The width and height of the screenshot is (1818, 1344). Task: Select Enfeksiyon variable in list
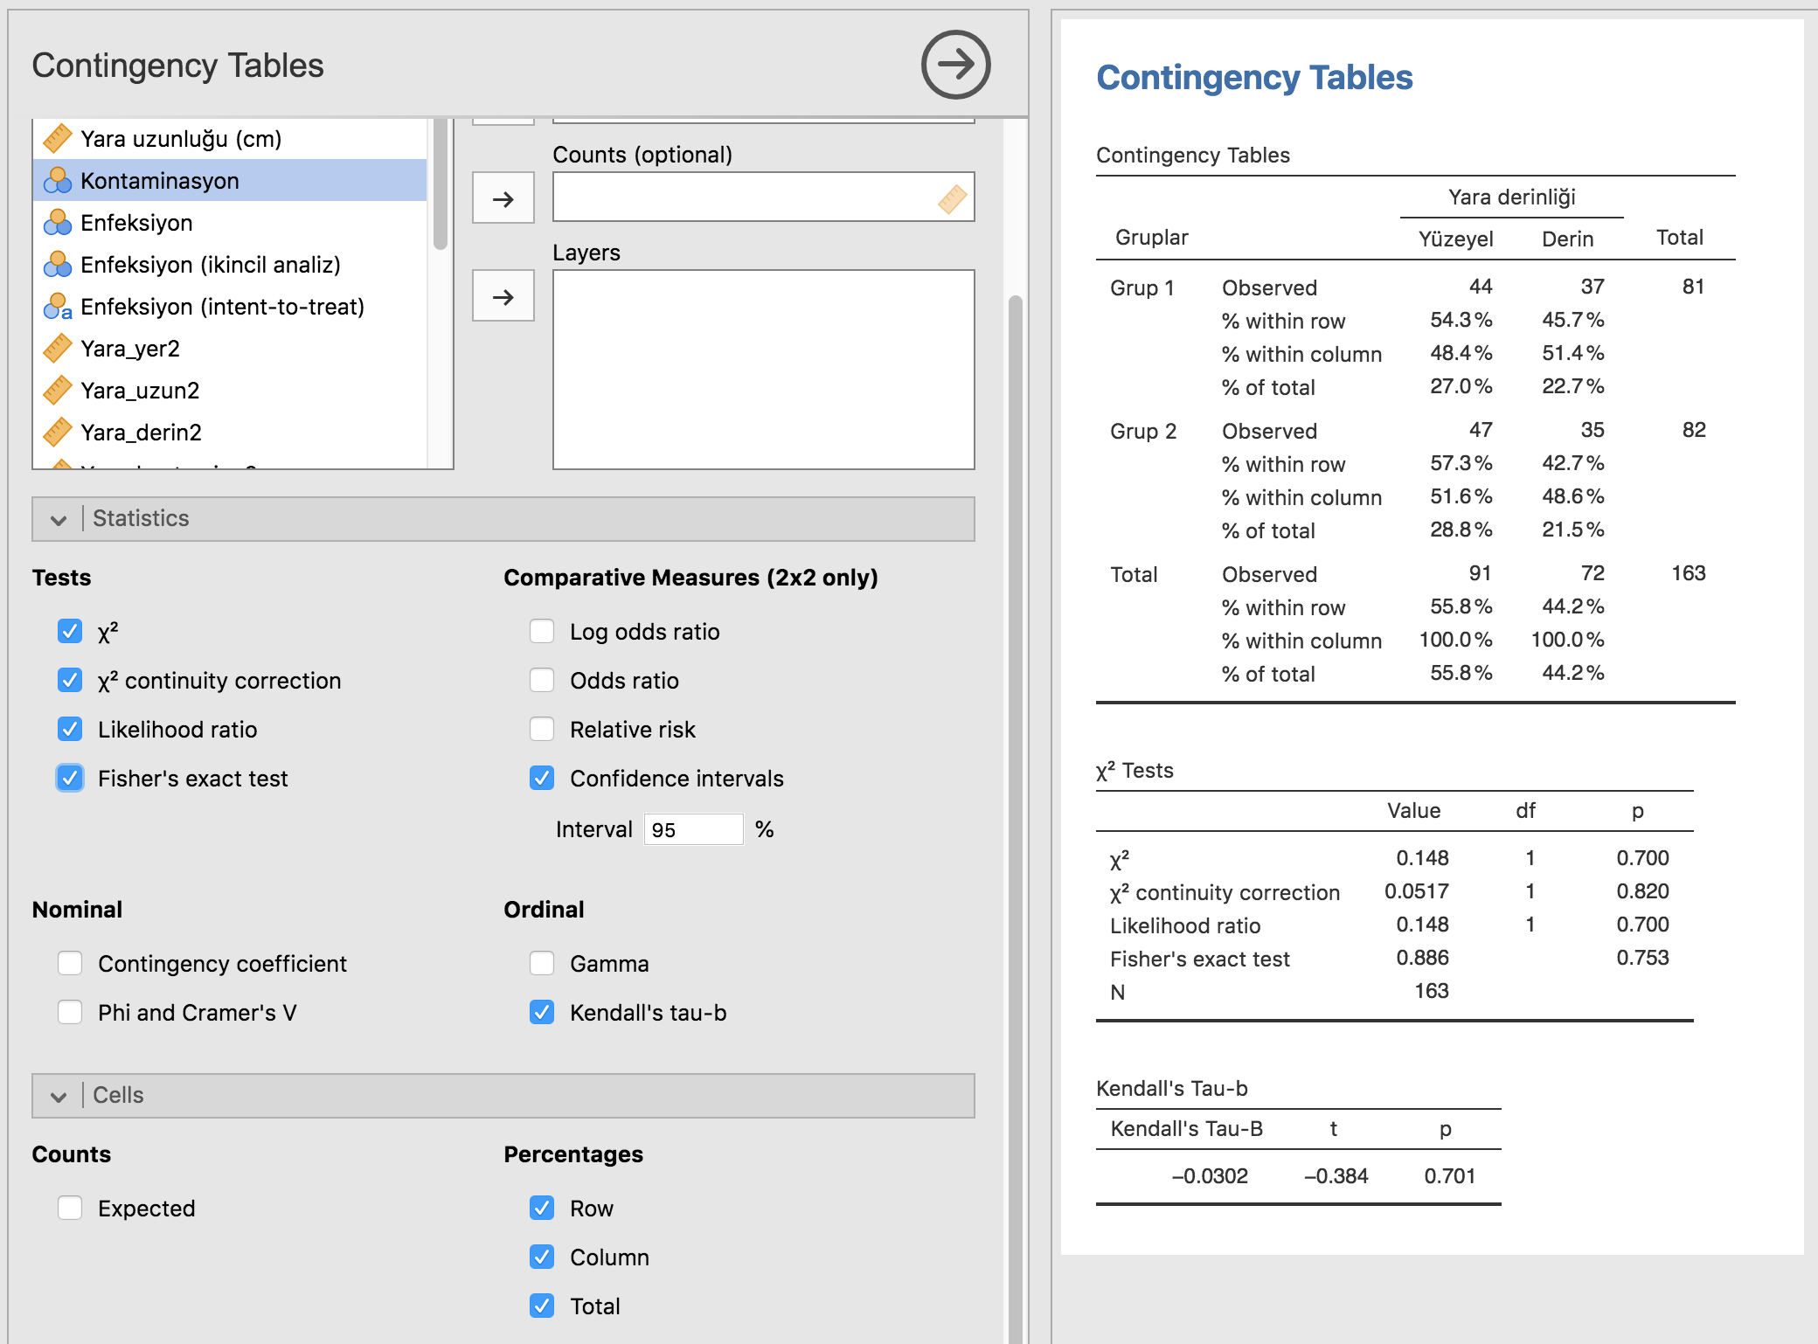coord(136,223)
